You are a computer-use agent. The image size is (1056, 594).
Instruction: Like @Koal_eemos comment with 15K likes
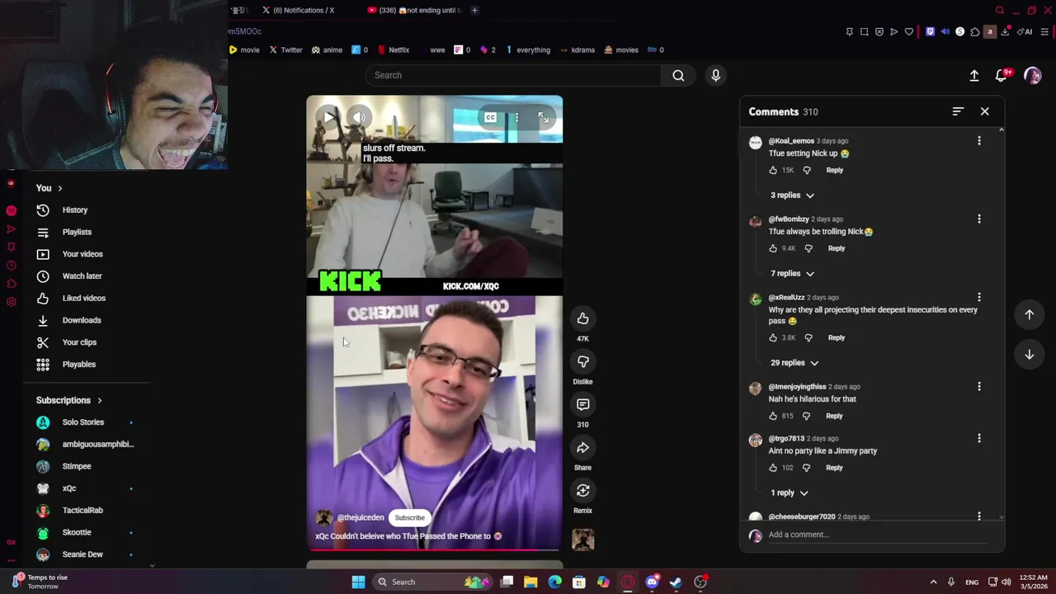(773, 170)
